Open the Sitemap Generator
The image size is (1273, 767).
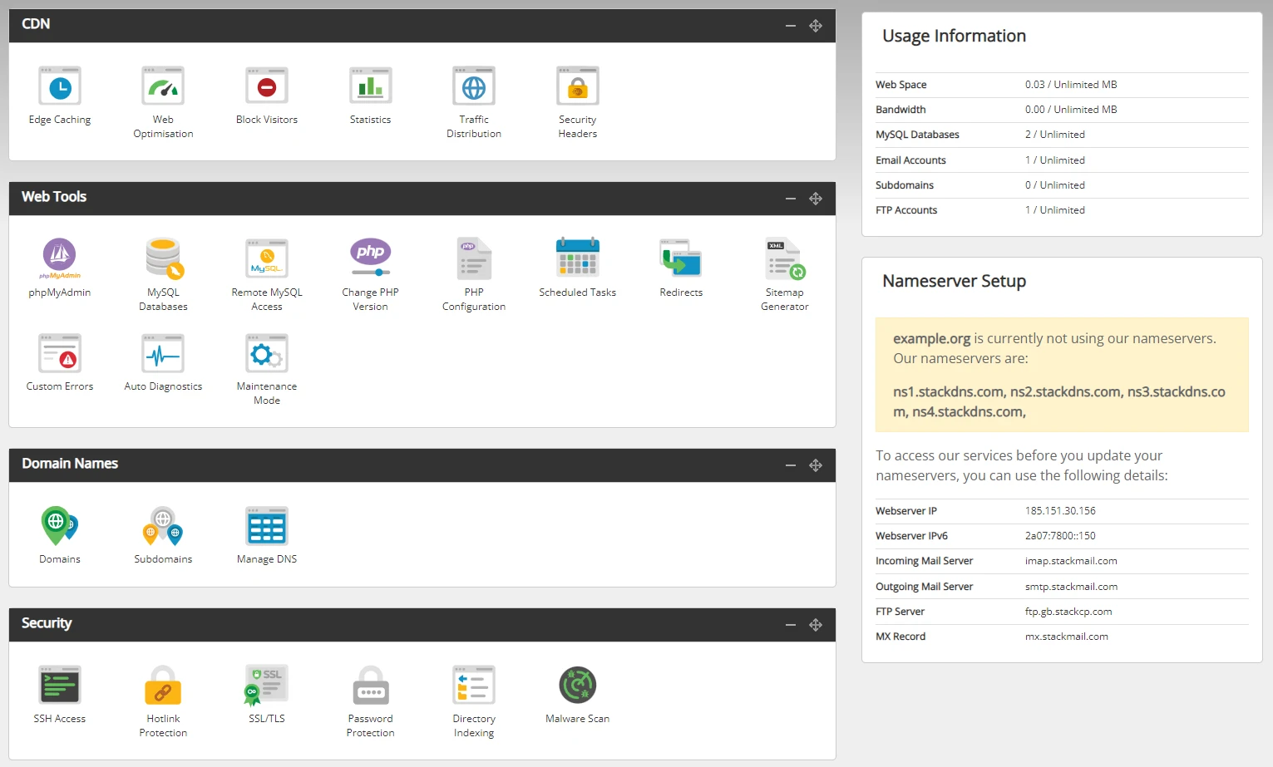784,258
